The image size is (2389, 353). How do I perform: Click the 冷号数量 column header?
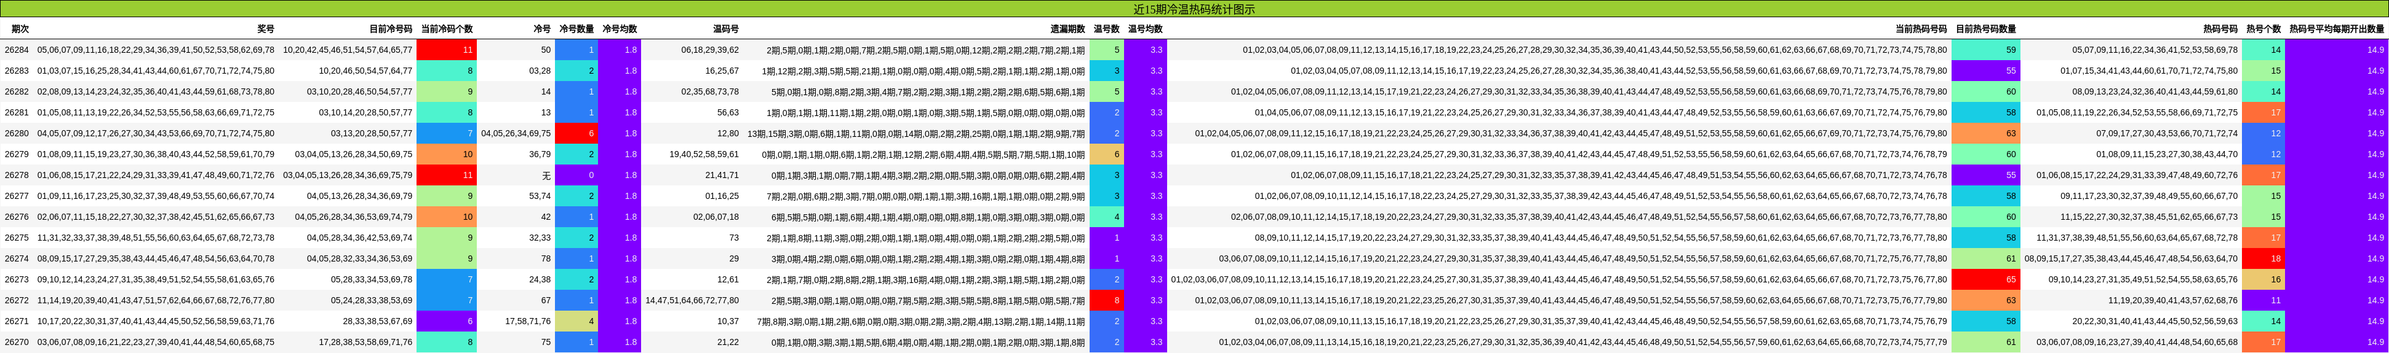click(x=576, y=29)
